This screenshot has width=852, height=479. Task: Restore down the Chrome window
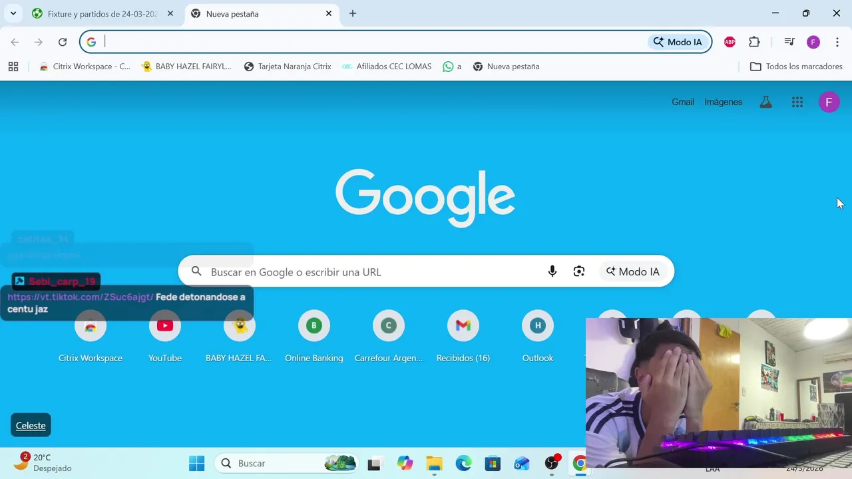[806, 13]
